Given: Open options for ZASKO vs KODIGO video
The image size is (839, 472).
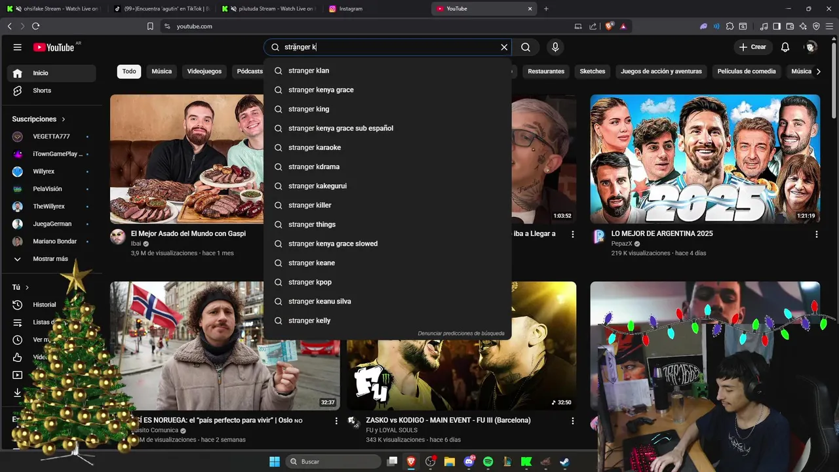Looking at the screenshot, I should (573, 421).
